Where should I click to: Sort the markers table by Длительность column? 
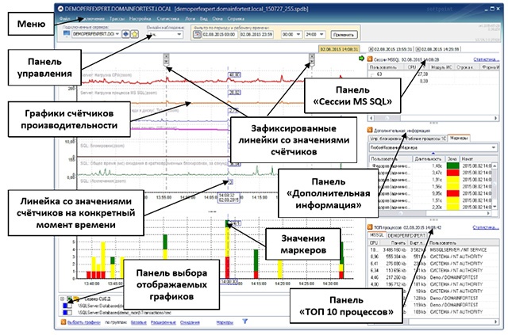[428, 158]
